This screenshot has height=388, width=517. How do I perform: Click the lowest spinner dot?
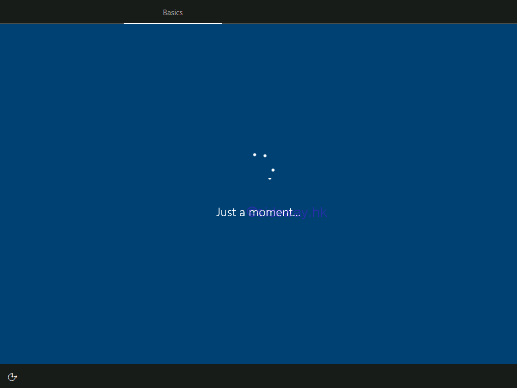[x=270, y=178]
